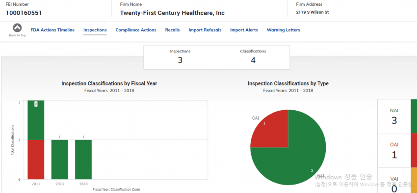Select the OAI 1 count tile
Image resolution: width=417 pixels, height=193 pixels.
394,150
